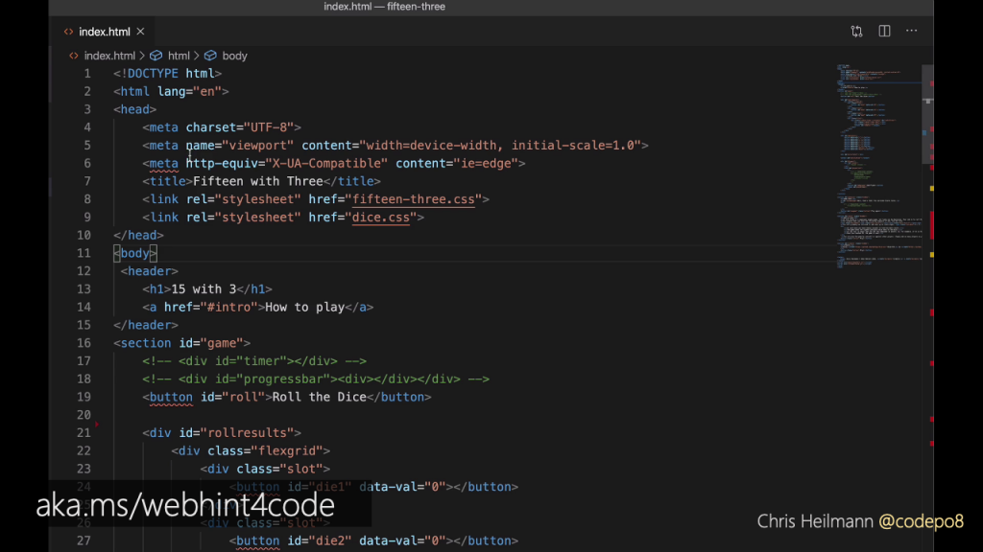Click the "rollresults" id value

[x=247, y=432]
